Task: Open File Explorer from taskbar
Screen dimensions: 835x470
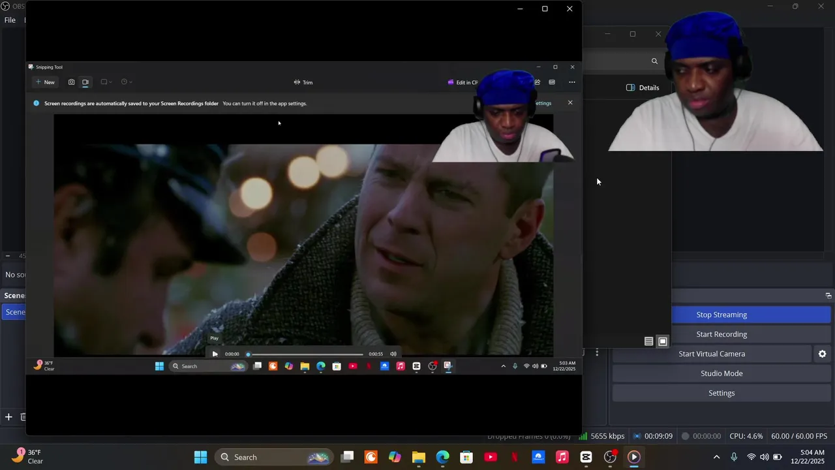Action: pyautogui.click(x=419, y=457)
